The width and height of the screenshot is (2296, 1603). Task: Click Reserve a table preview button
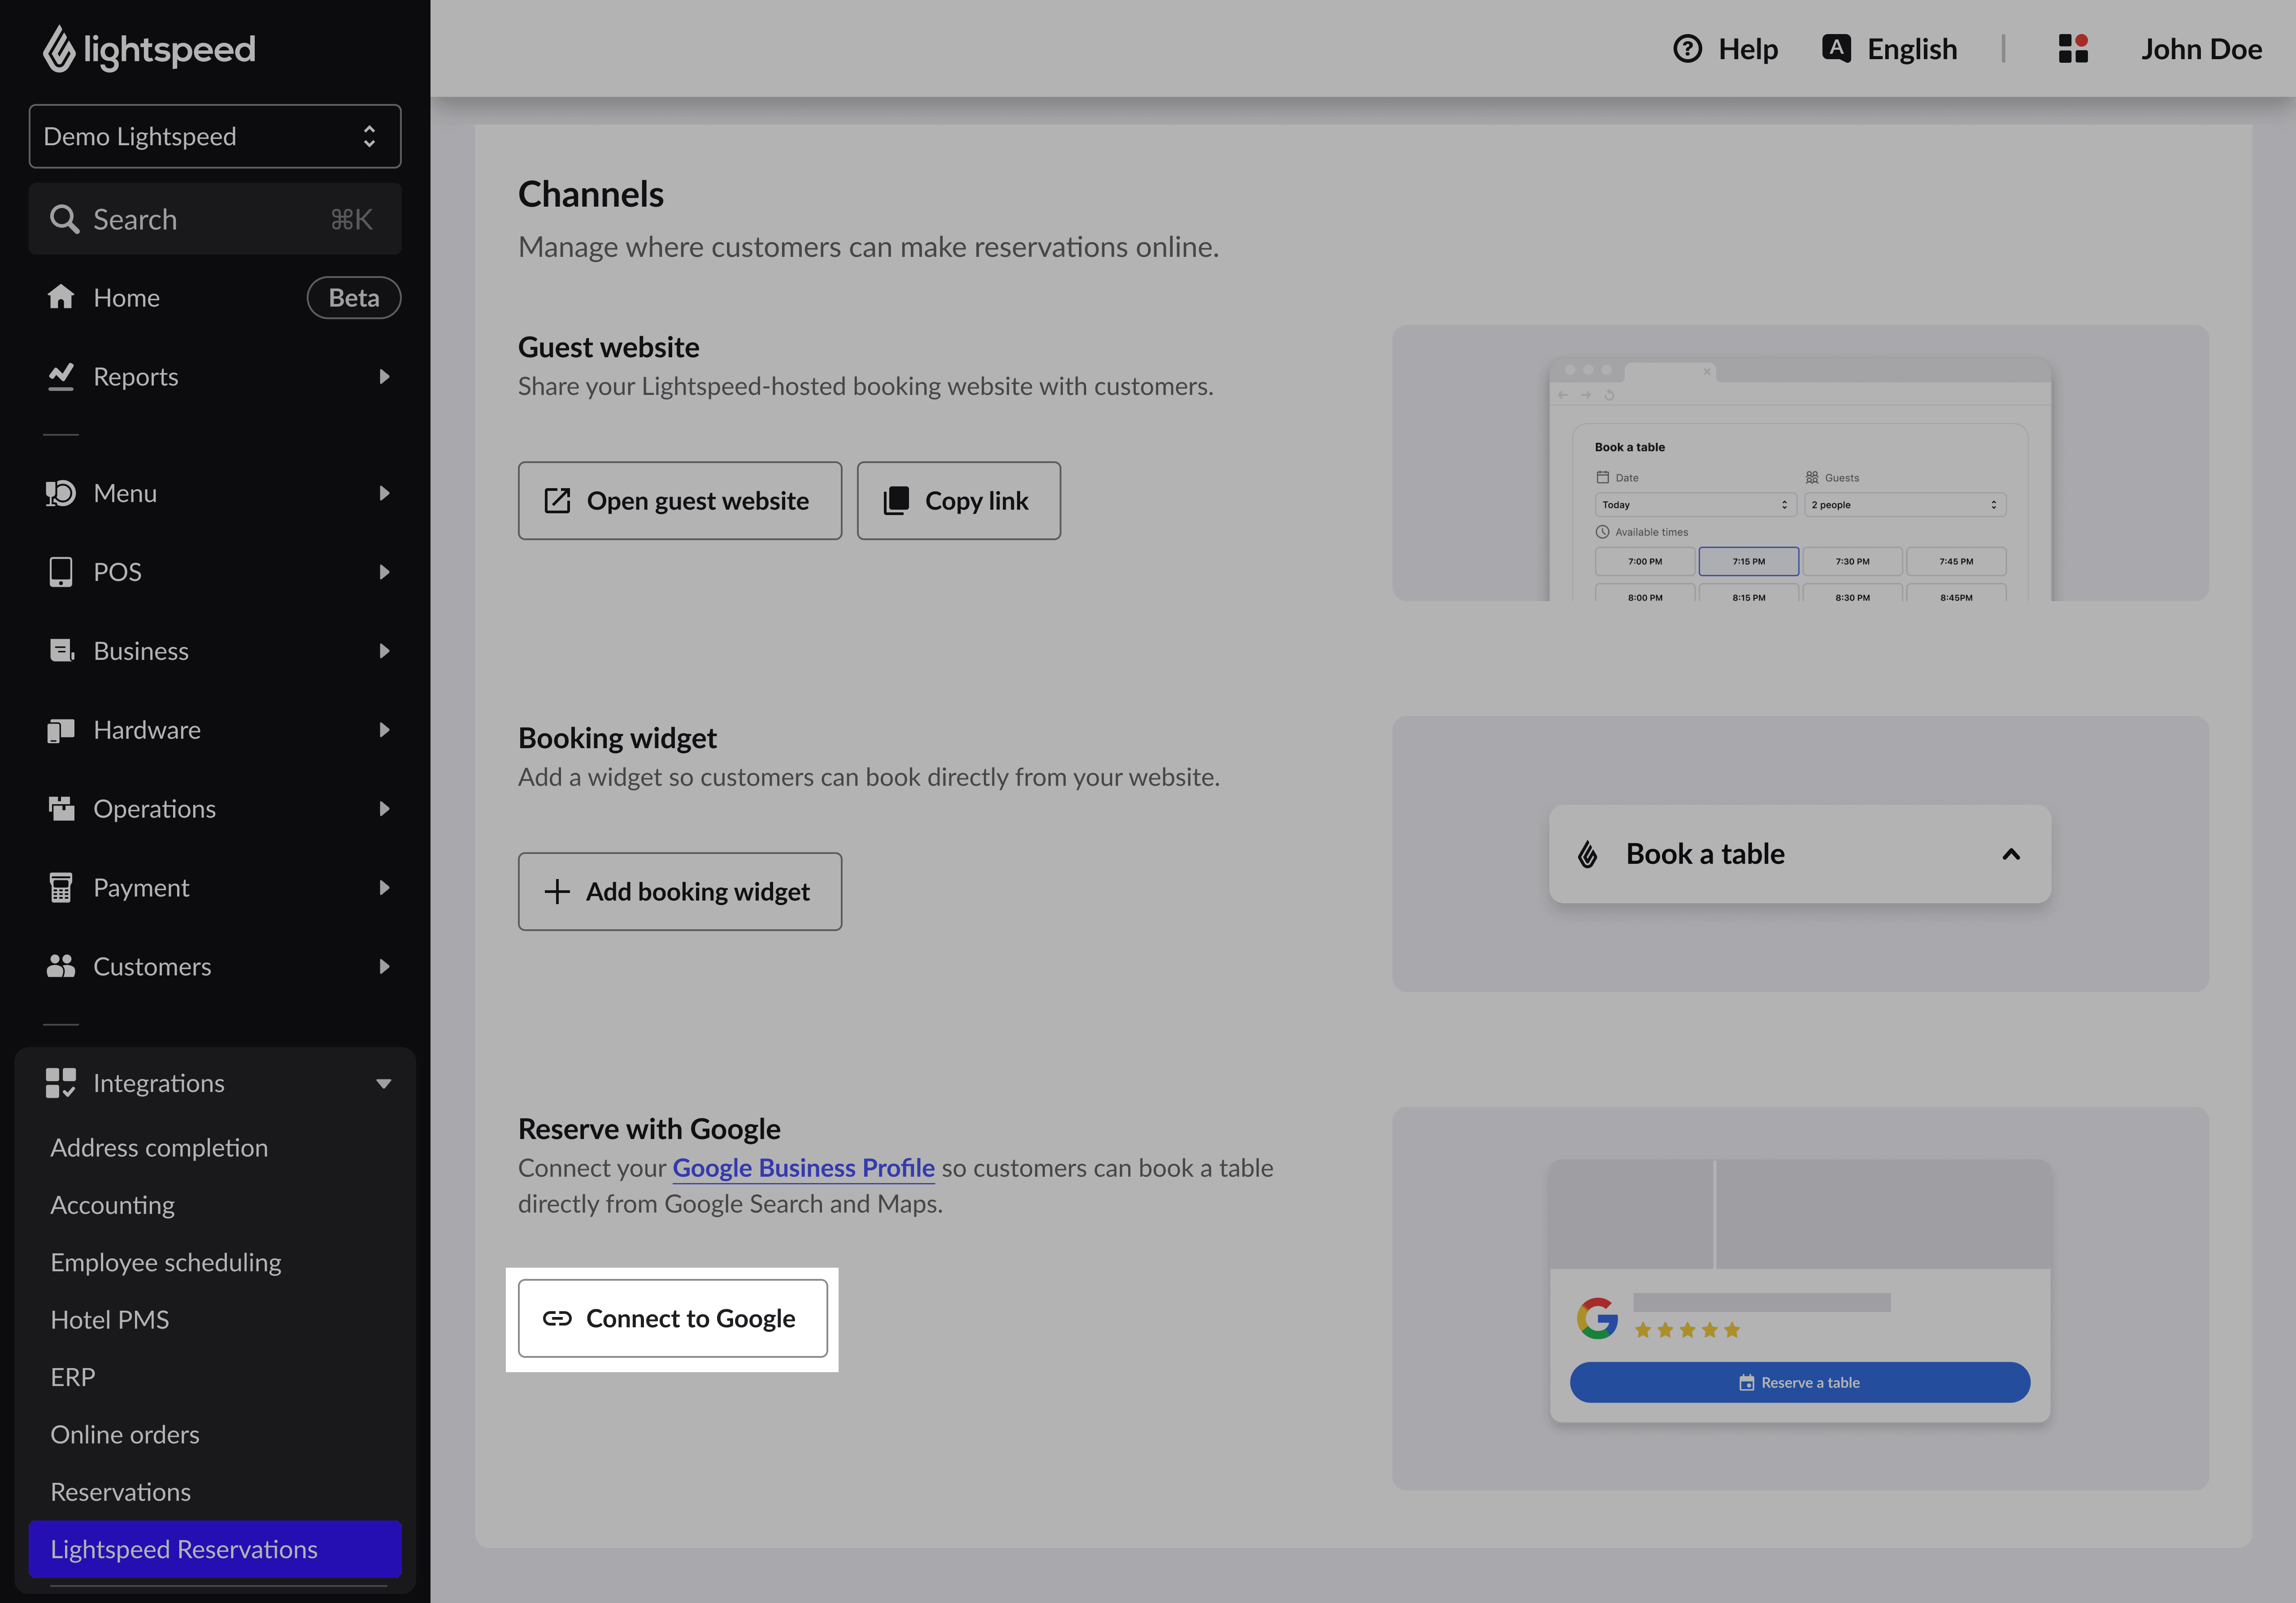(x=1799, y=1382)
